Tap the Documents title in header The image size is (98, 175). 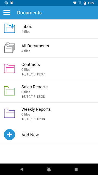click(x=29, y=13)
